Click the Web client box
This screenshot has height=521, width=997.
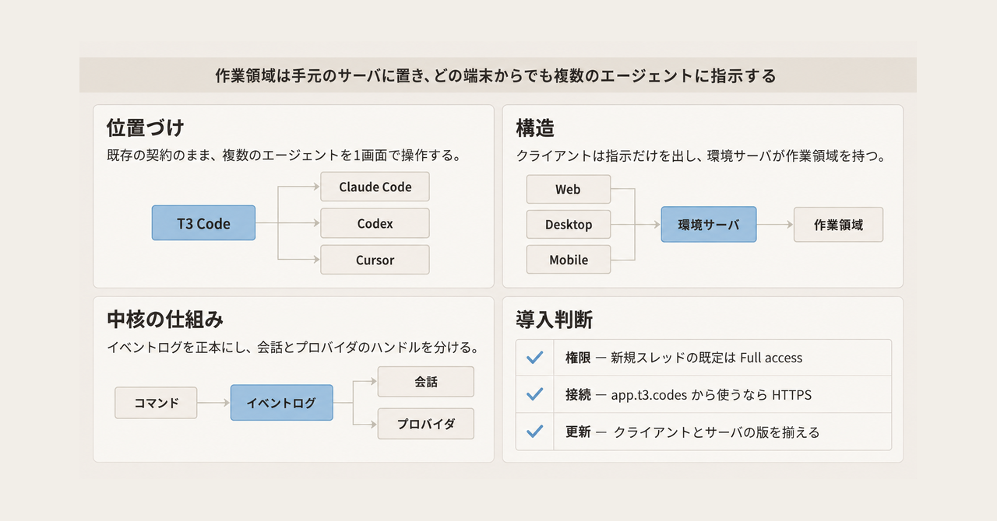(568, 189)
